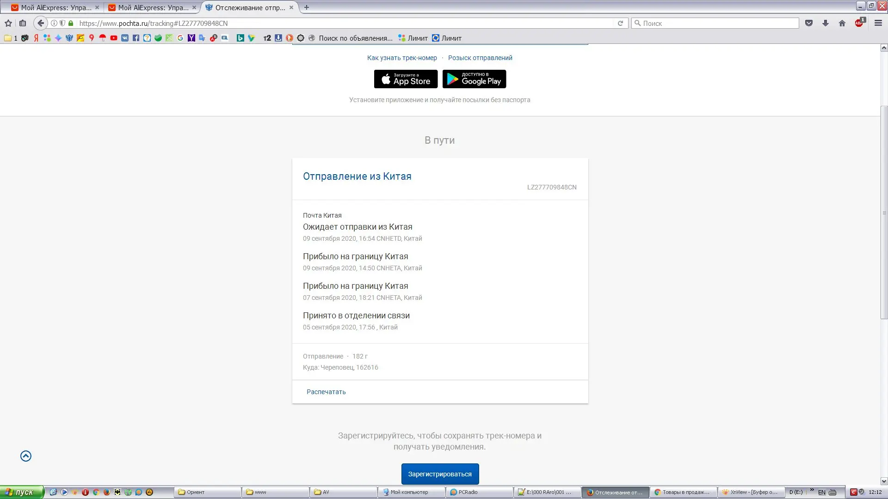The width and height of the screenshot is (888, 499).
Task: Open the YouTube bookmark icon
Action: tap(114, 38)
